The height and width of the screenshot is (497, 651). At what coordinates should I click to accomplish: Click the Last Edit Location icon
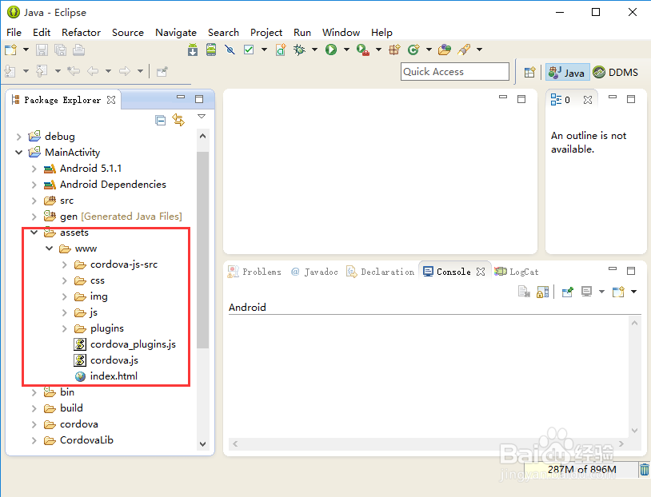(74, 71)
